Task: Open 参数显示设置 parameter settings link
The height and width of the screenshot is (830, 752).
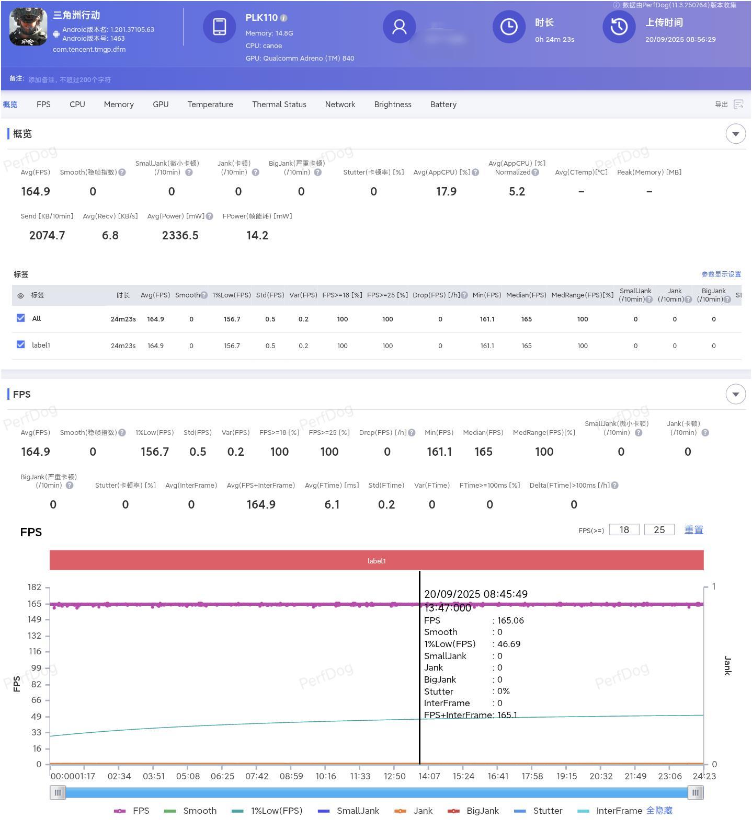Action: [x=721, y=274]
